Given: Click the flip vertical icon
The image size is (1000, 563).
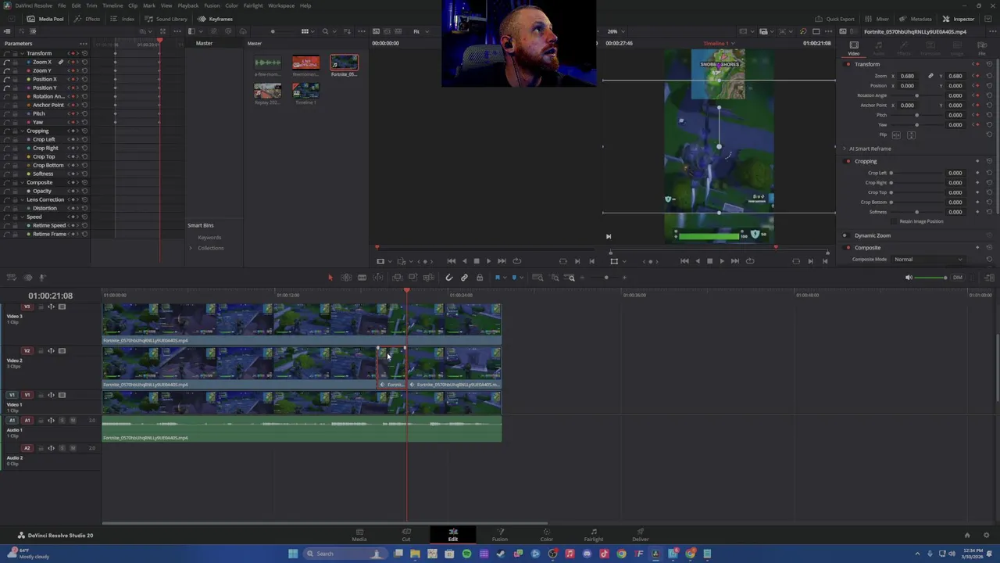Looking at the screenshot, I should pos(911,134).
